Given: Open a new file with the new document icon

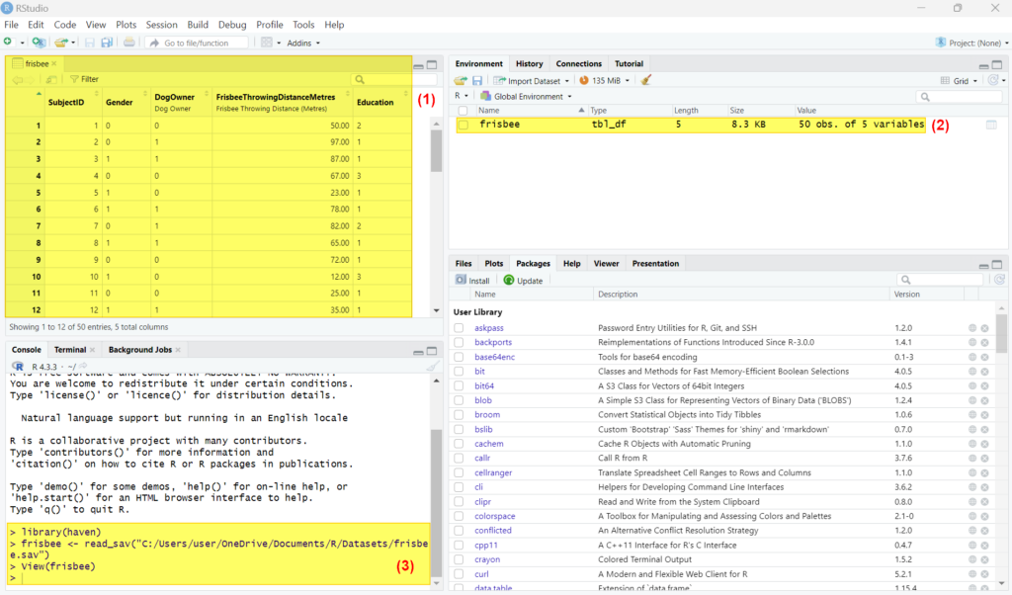Looking at the screenshot, I should click(x=9, y=42).
